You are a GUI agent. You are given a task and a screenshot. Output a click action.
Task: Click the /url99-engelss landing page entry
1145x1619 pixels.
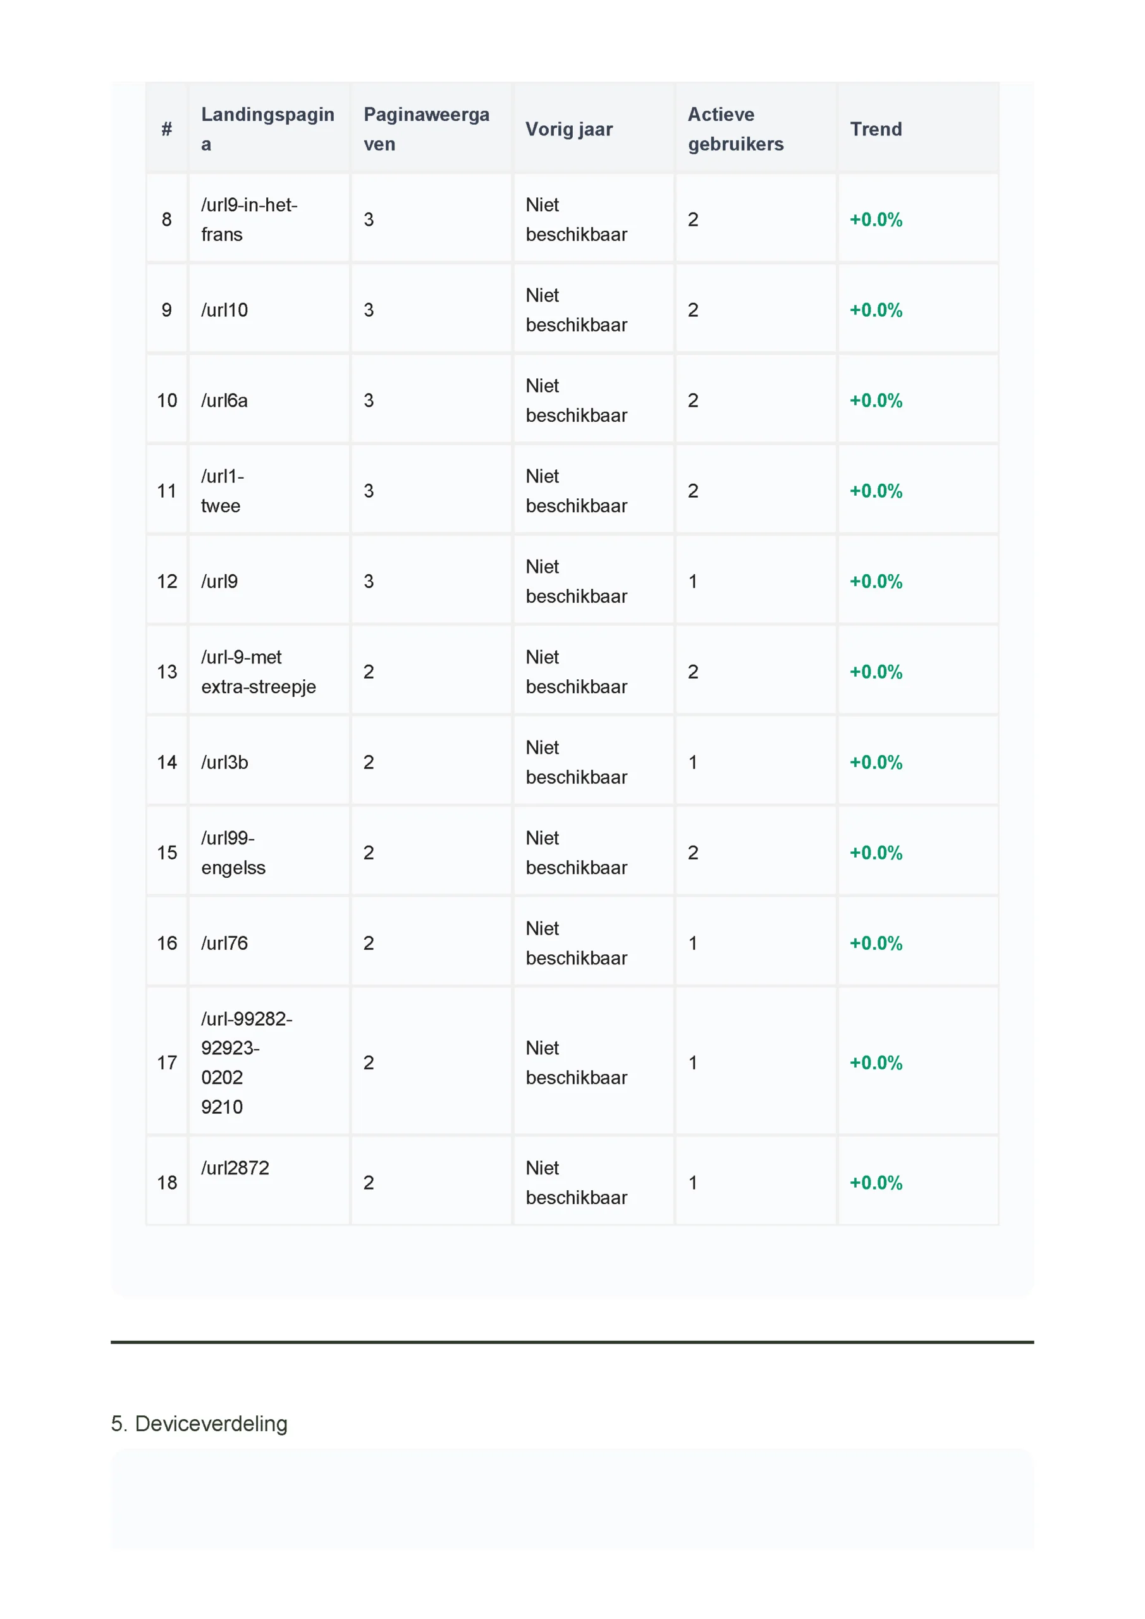tap(233, 853)
